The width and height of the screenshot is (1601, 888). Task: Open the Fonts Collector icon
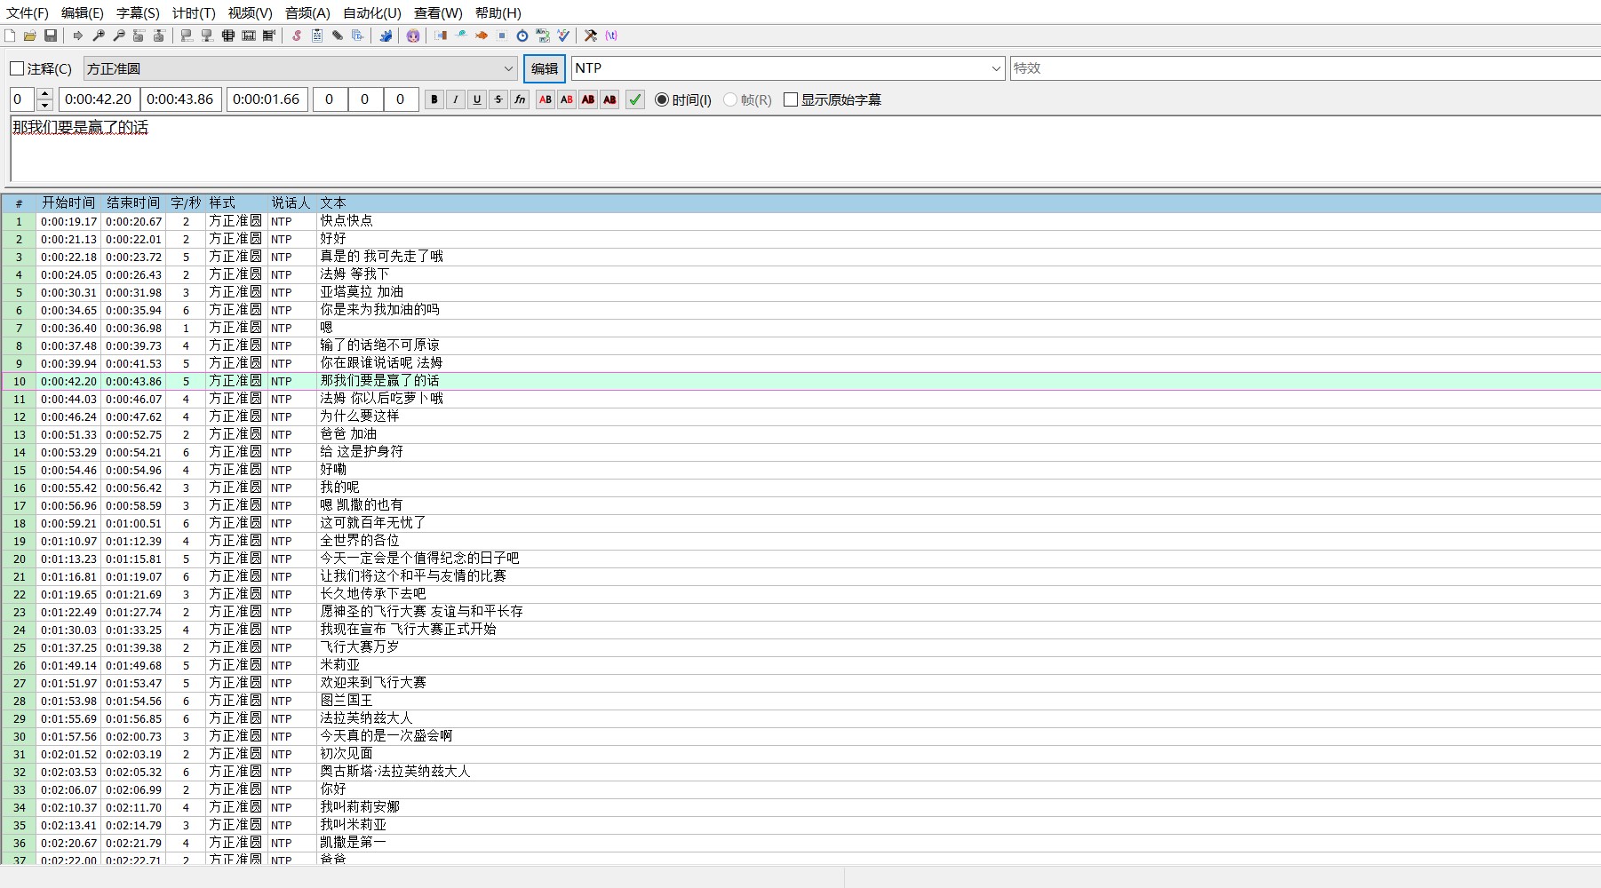(x=358, y=36)
